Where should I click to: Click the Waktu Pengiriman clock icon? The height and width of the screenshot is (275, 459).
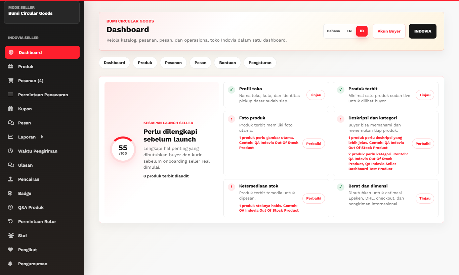pos(11,151)
